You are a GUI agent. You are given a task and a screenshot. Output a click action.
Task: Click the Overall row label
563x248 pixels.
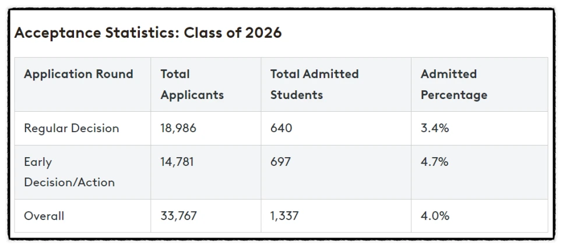pyautogui.click(x=44, y=216)
